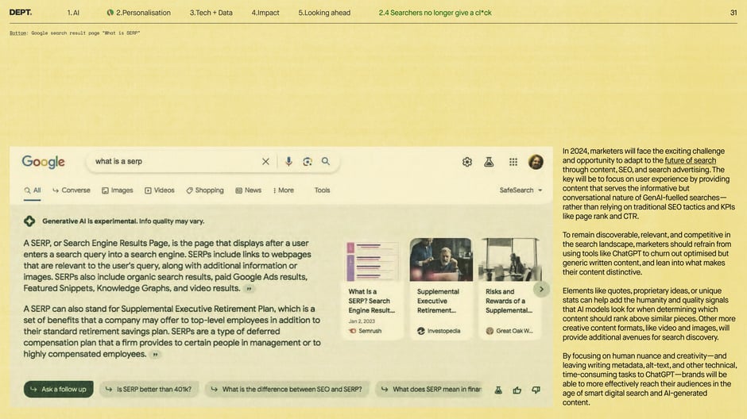Submit search with the magnifier icon
The height and width of the screenshot is (419, 747).
325,161
